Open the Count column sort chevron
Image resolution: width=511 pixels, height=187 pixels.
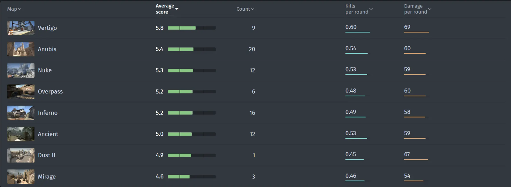[252, 9]
